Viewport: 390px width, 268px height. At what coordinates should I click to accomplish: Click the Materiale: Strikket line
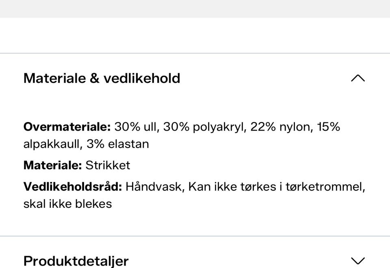(77, 165)
